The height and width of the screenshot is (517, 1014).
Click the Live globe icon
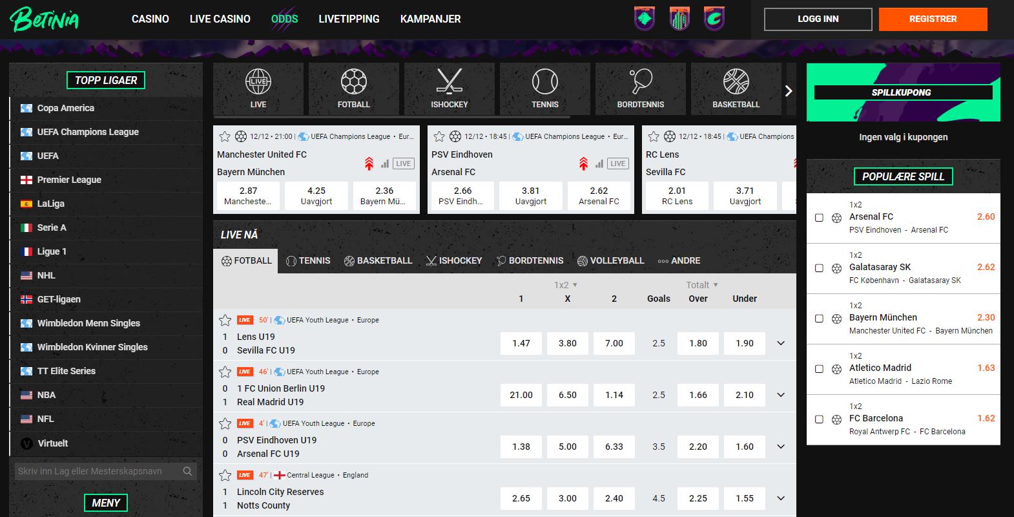258,83
